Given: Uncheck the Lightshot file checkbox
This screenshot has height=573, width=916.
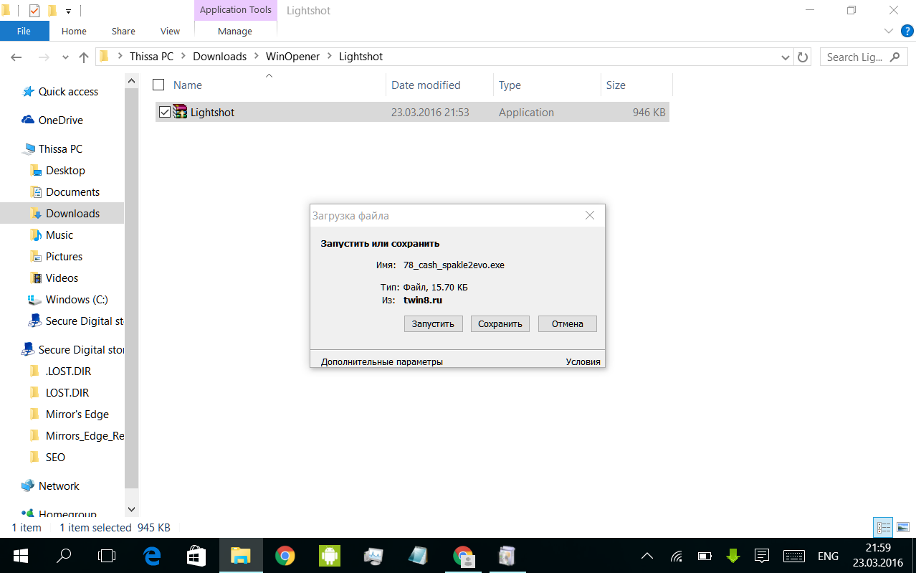Looking at the screenshot, I should point(165,112).
